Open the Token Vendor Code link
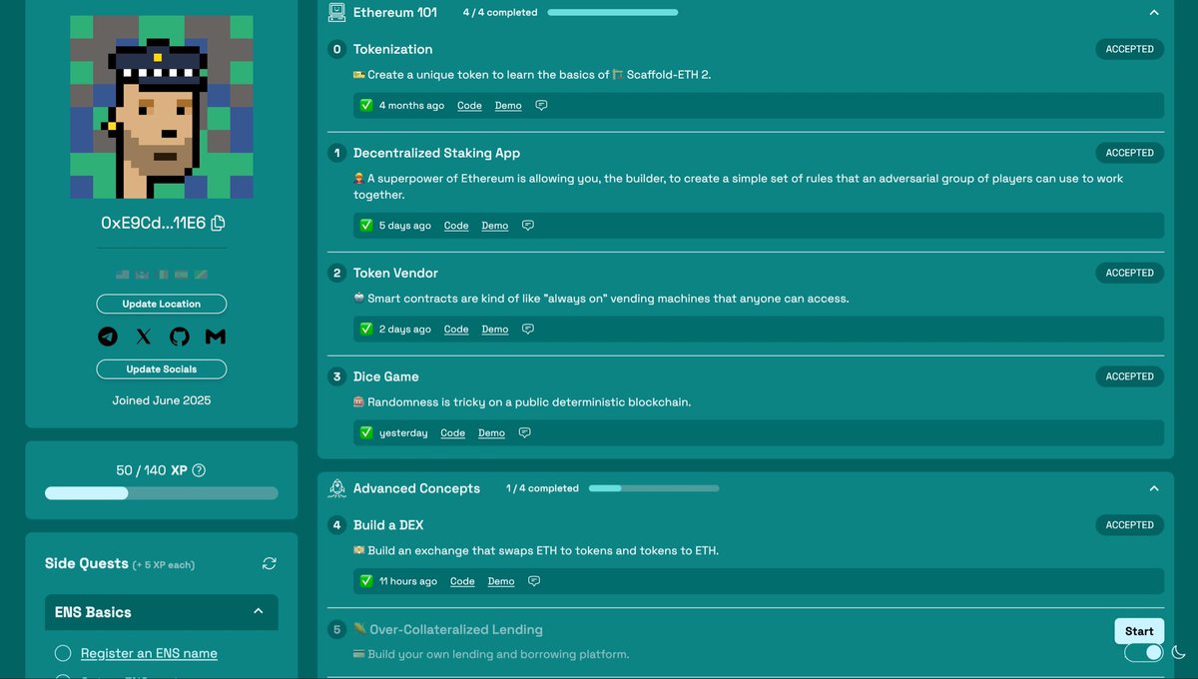This screenshot has width=1198, height=679. [456, 330]
